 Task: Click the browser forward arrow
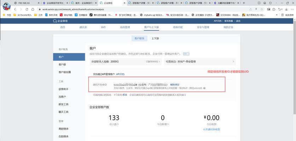tap(21, 9)
